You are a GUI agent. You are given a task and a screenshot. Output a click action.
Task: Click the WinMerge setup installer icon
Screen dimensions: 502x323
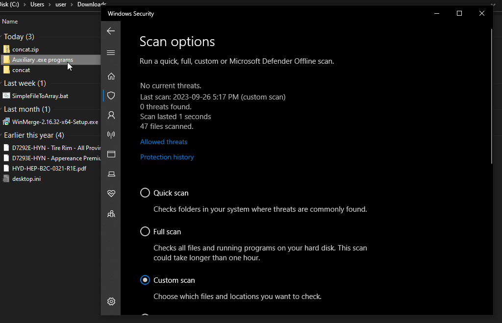tap(6, 122)
